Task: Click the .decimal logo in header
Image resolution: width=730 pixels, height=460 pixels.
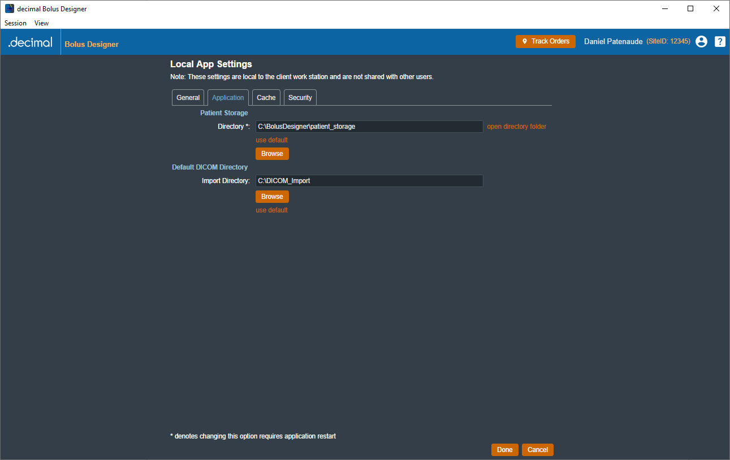Action: coord(31,42)
